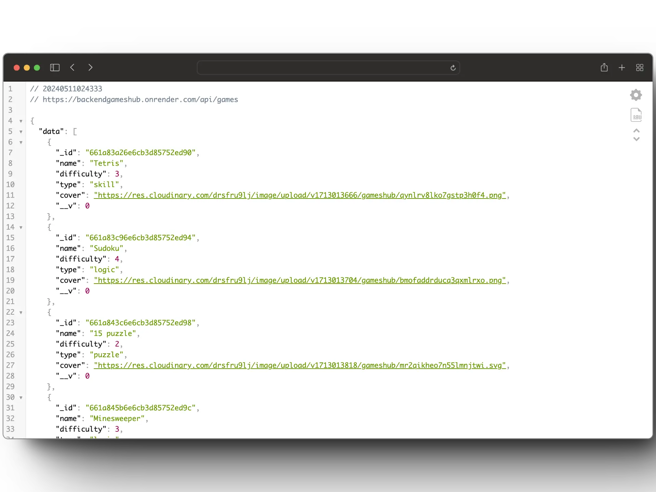Open the JSON viewer settings gear
The image size is (656, 492).
[636, 95]
